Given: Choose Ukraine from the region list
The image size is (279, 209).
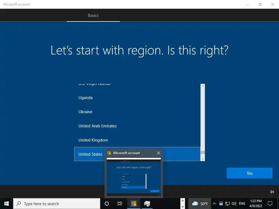Looking at the screenshot, I should pyautogui.click(x=137, y=112).
